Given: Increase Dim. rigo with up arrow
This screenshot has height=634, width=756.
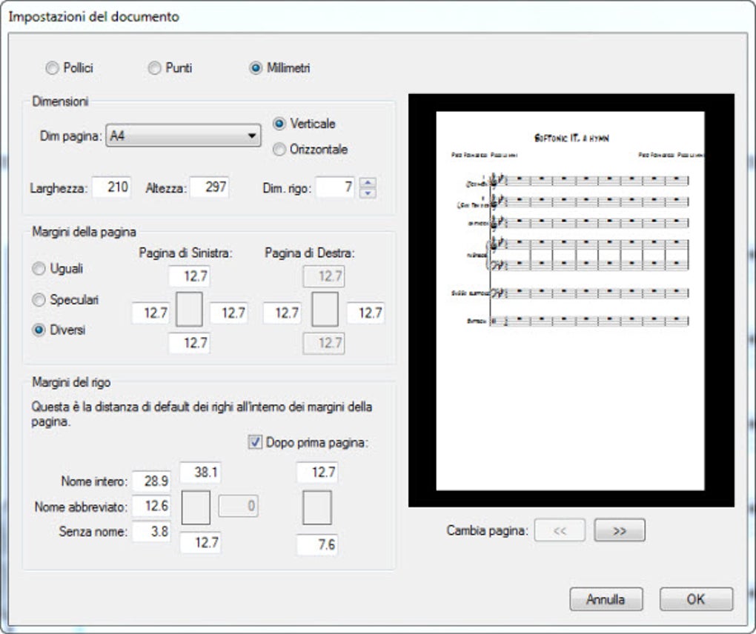Looking at the screenshot, I should click(x=368, y=182).
